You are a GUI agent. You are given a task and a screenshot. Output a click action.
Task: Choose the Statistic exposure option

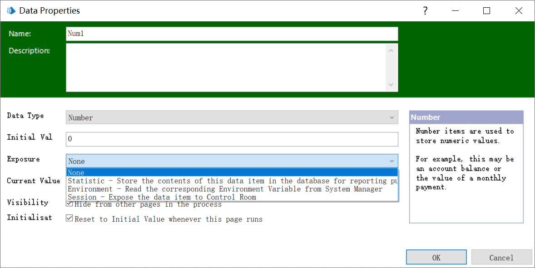tap(232, 181)
